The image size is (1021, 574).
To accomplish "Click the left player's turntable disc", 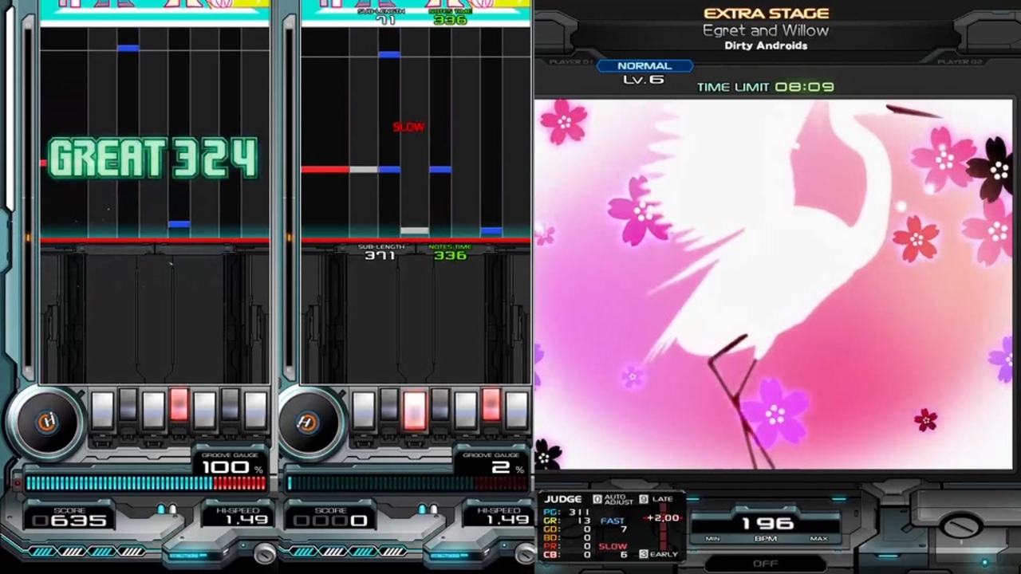I will [46, 423].
